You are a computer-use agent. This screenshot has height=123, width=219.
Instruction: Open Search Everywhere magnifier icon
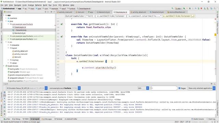click(215, 9)
